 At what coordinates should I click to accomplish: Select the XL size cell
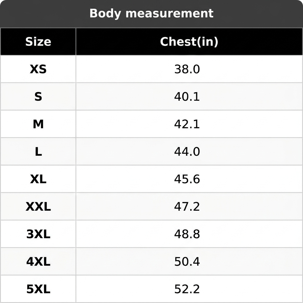38,179
